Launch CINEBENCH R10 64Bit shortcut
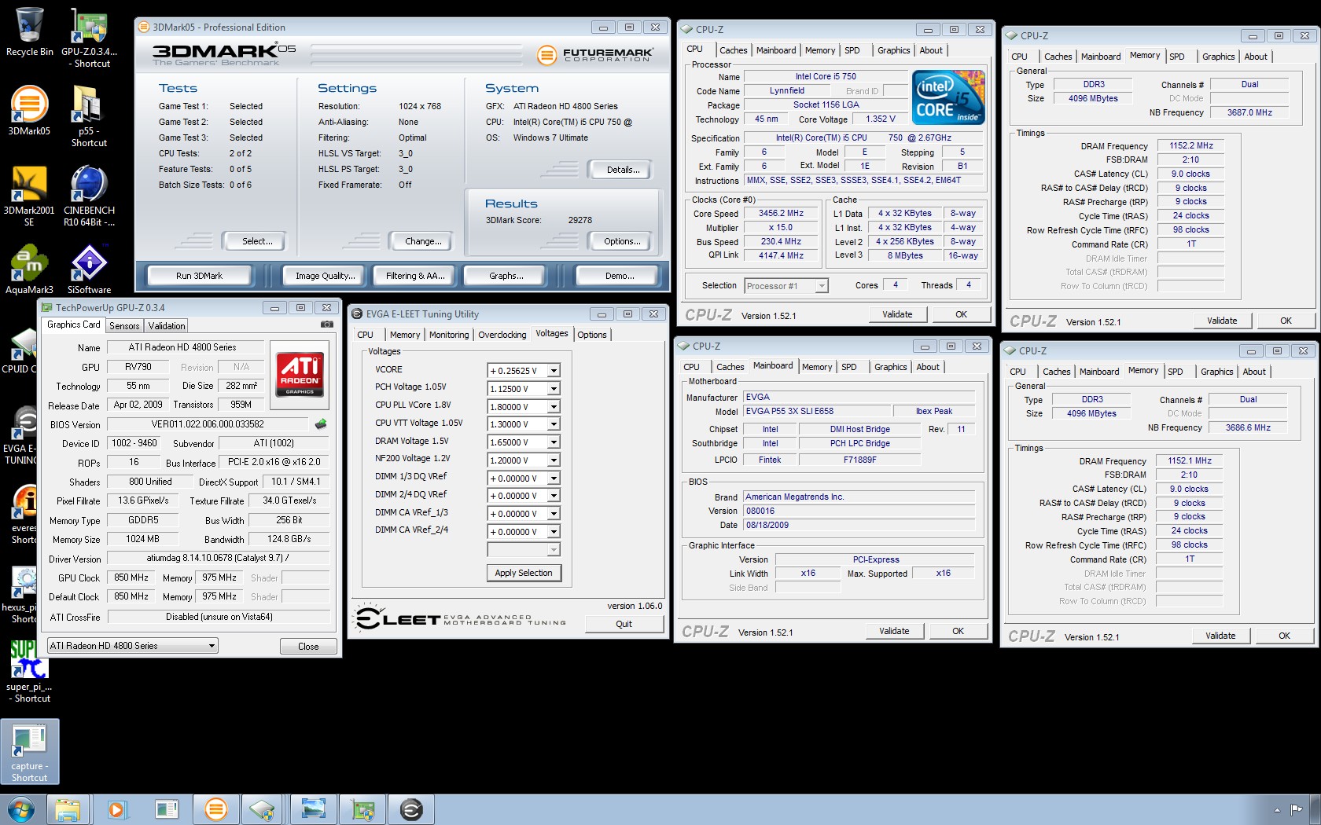This screenshot has width=1321, height=825. (89, 196)
